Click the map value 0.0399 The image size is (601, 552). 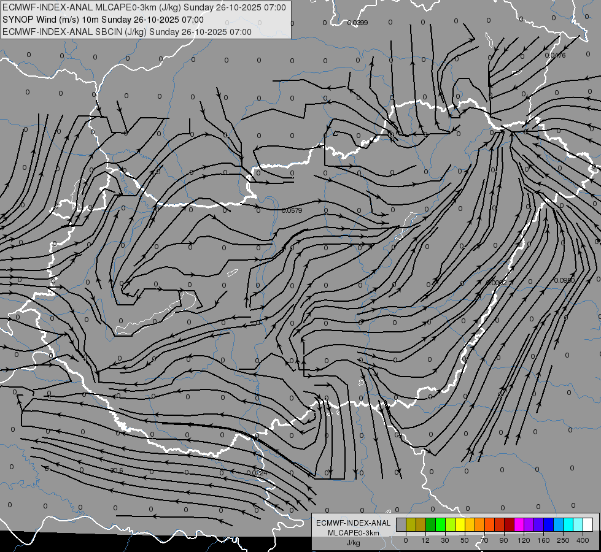coord(358,23)
